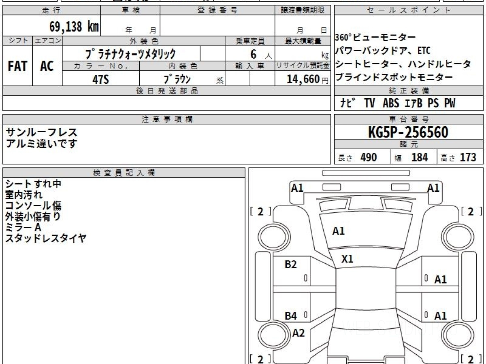The height and width of the screenshot is (364, 486).
Task: Click the 乗車定員 header
Action: coord(250,41)
